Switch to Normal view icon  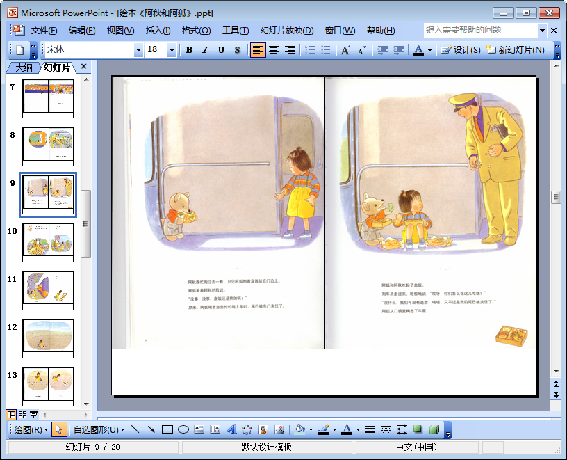tap(12, 415)
